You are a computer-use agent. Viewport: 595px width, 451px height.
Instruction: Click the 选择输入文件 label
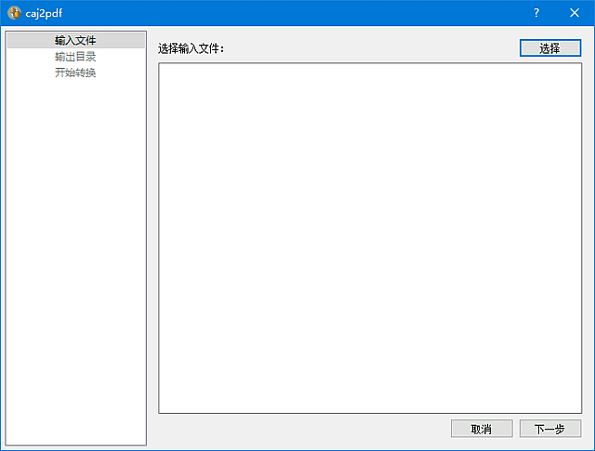(191, 48)
